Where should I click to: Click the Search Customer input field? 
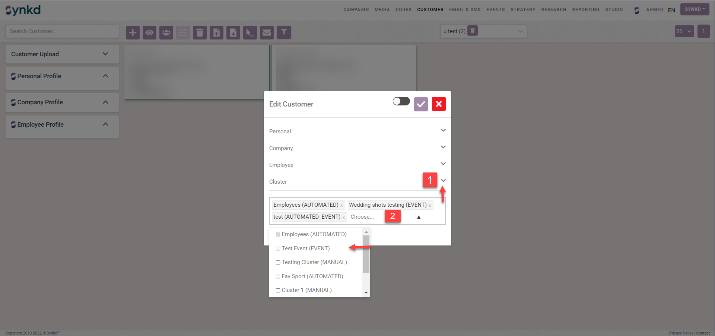click(x=62, y=31)
